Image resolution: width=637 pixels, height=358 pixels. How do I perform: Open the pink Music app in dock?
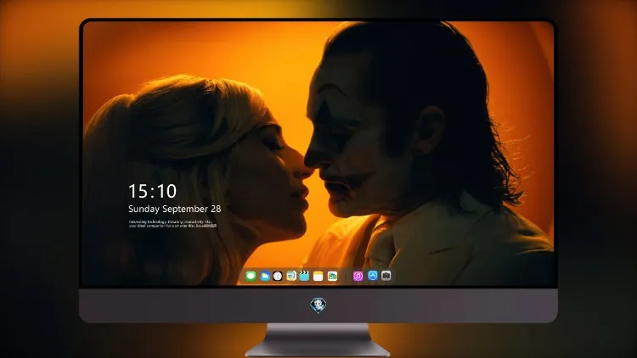point(358,277)
